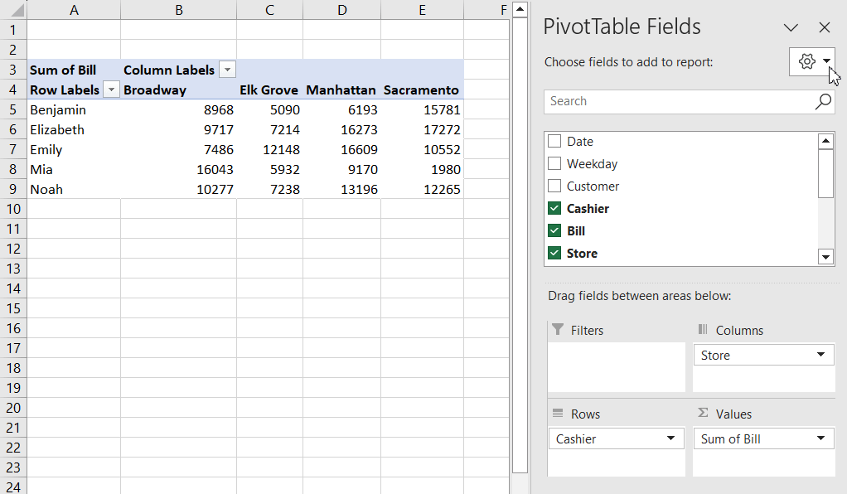The image size is (847, 494).
Task: Open the Column Labels filter dropdown
Action: point(226,70)
